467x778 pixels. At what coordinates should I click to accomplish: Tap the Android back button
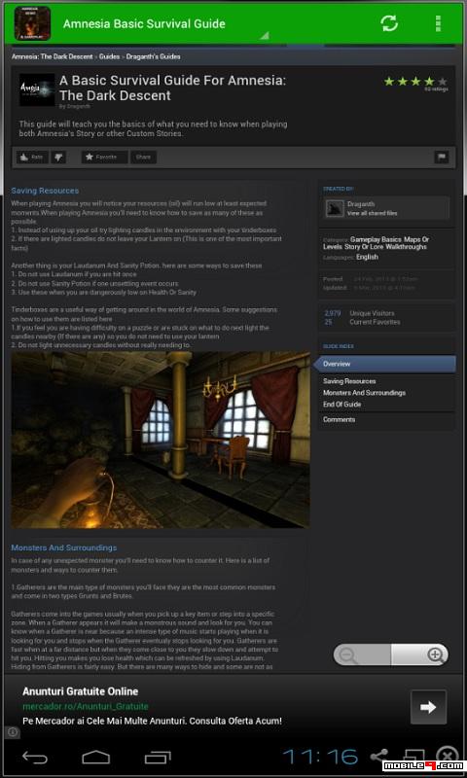pyautogui.click(x=35, y=758)
